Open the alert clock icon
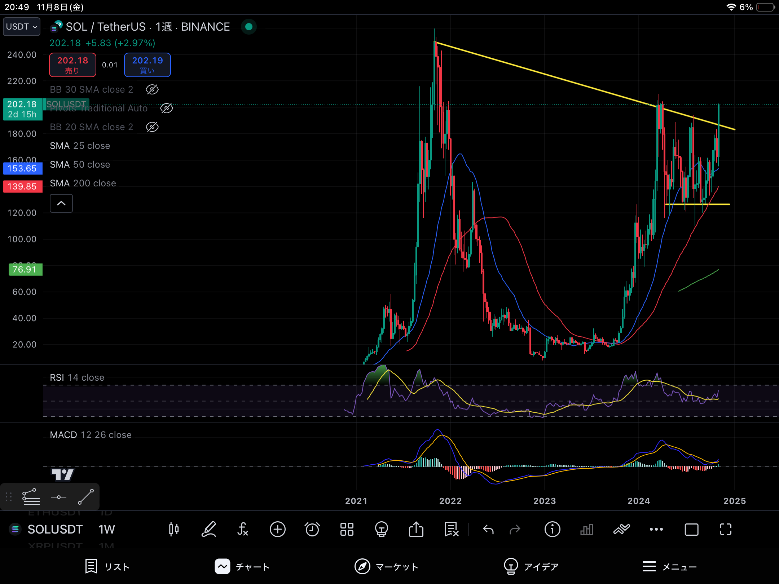 coord(312,529)
